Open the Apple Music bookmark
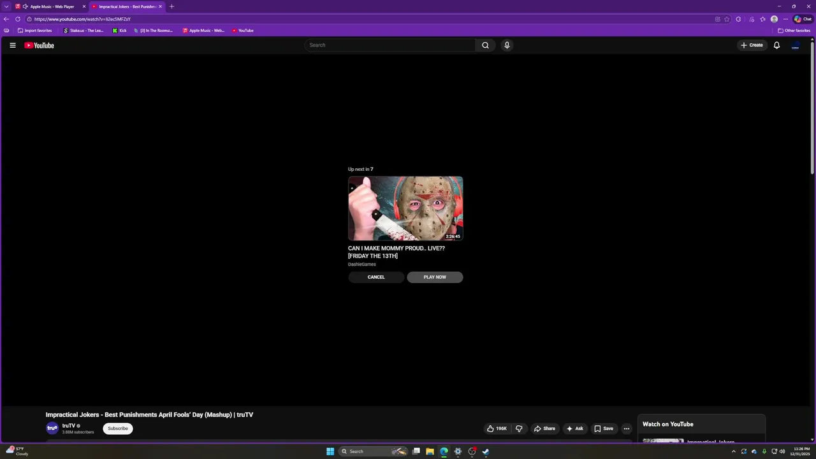Screen dimensions: 816x459 [203, 31]
